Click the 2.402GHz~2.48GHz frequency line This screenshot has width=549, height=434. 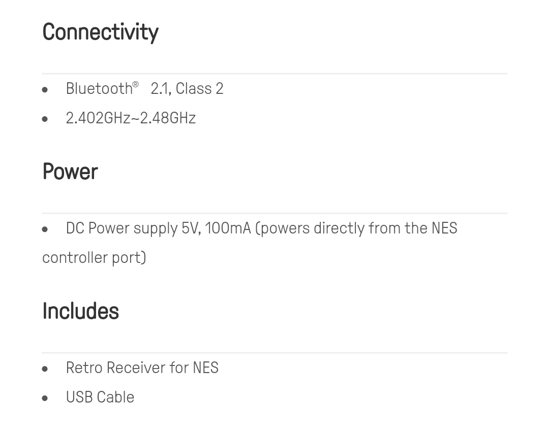(x=131, y=118)
